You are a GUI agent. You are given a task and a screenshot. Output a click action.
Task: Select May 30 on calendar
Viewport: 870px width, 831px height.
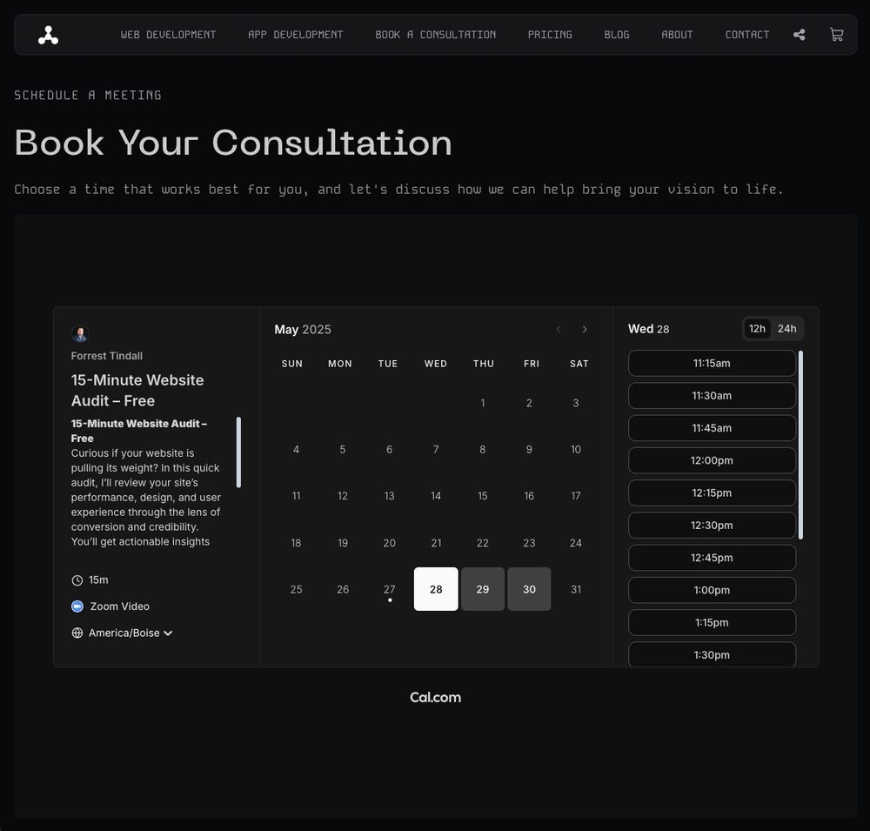coord(529,589)
